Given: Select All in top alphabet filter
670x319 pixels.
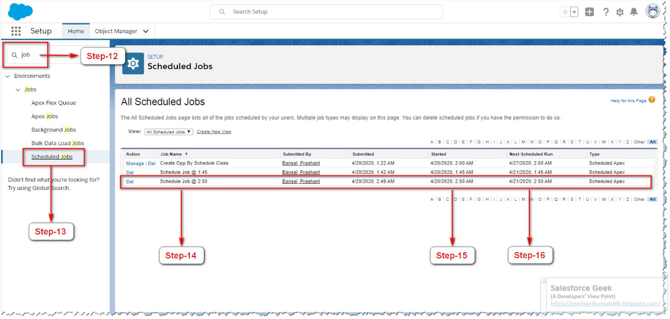Looking at the screenshot, I should 653,142.
